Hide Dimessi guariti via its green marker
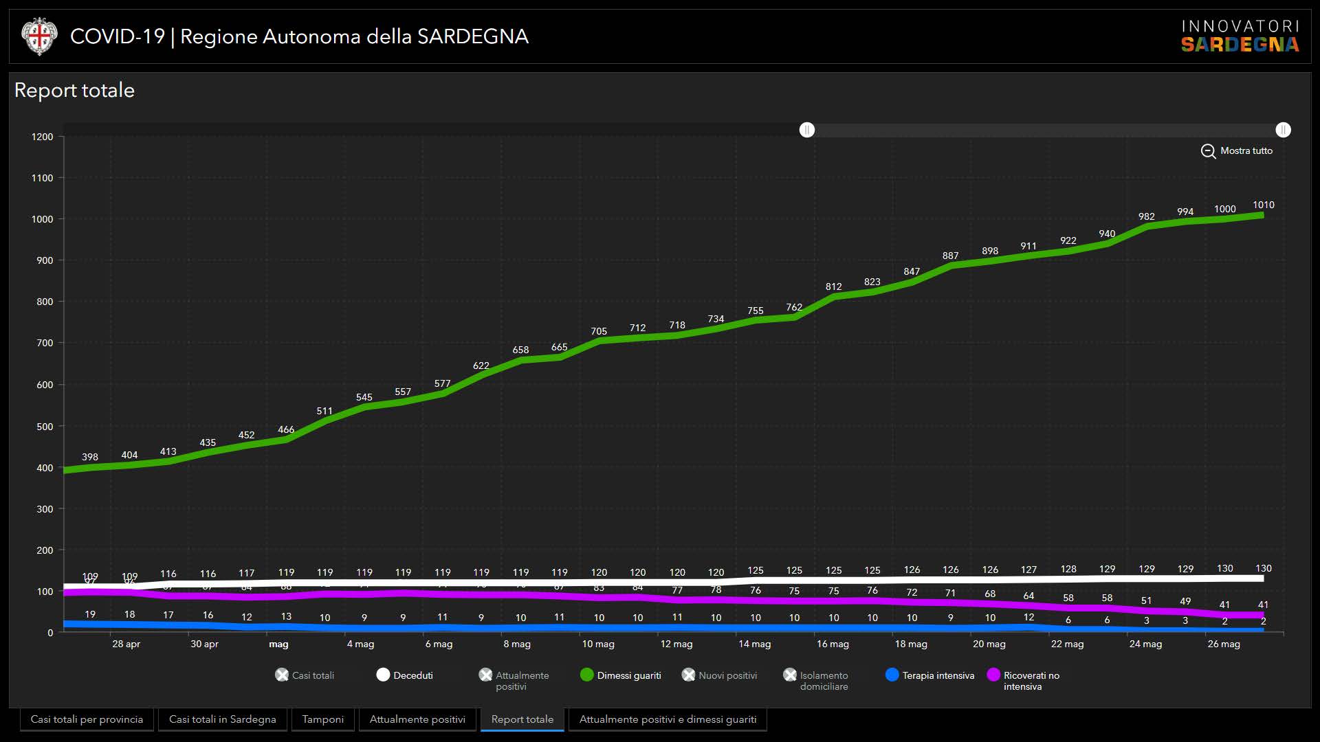 (x=586, y=675)
